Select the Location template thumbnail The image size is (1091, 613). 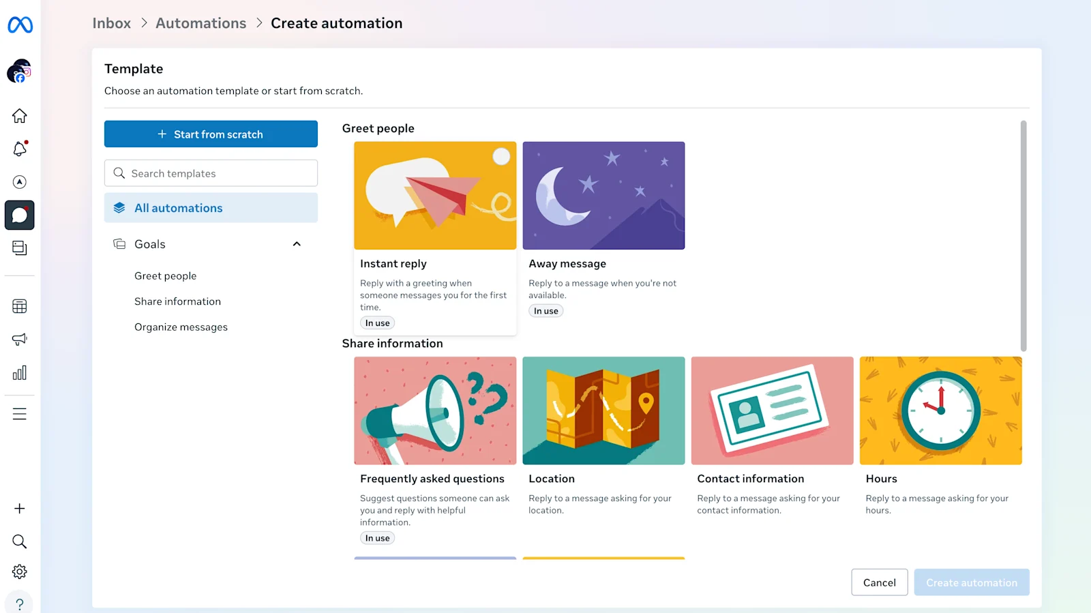(603, 410)
